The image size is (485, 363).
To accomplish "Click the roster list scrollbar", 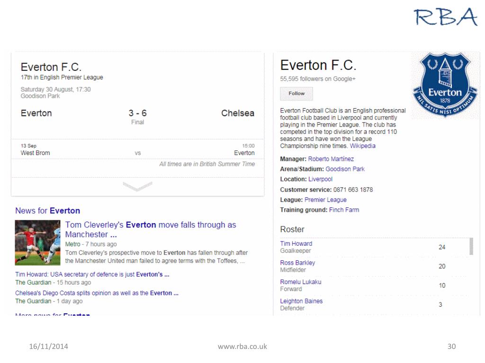I will [471, 246].
